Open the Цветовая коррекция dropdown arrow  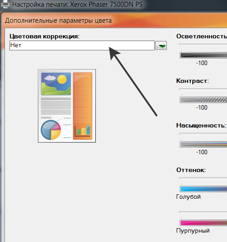[x=161, y=45]
